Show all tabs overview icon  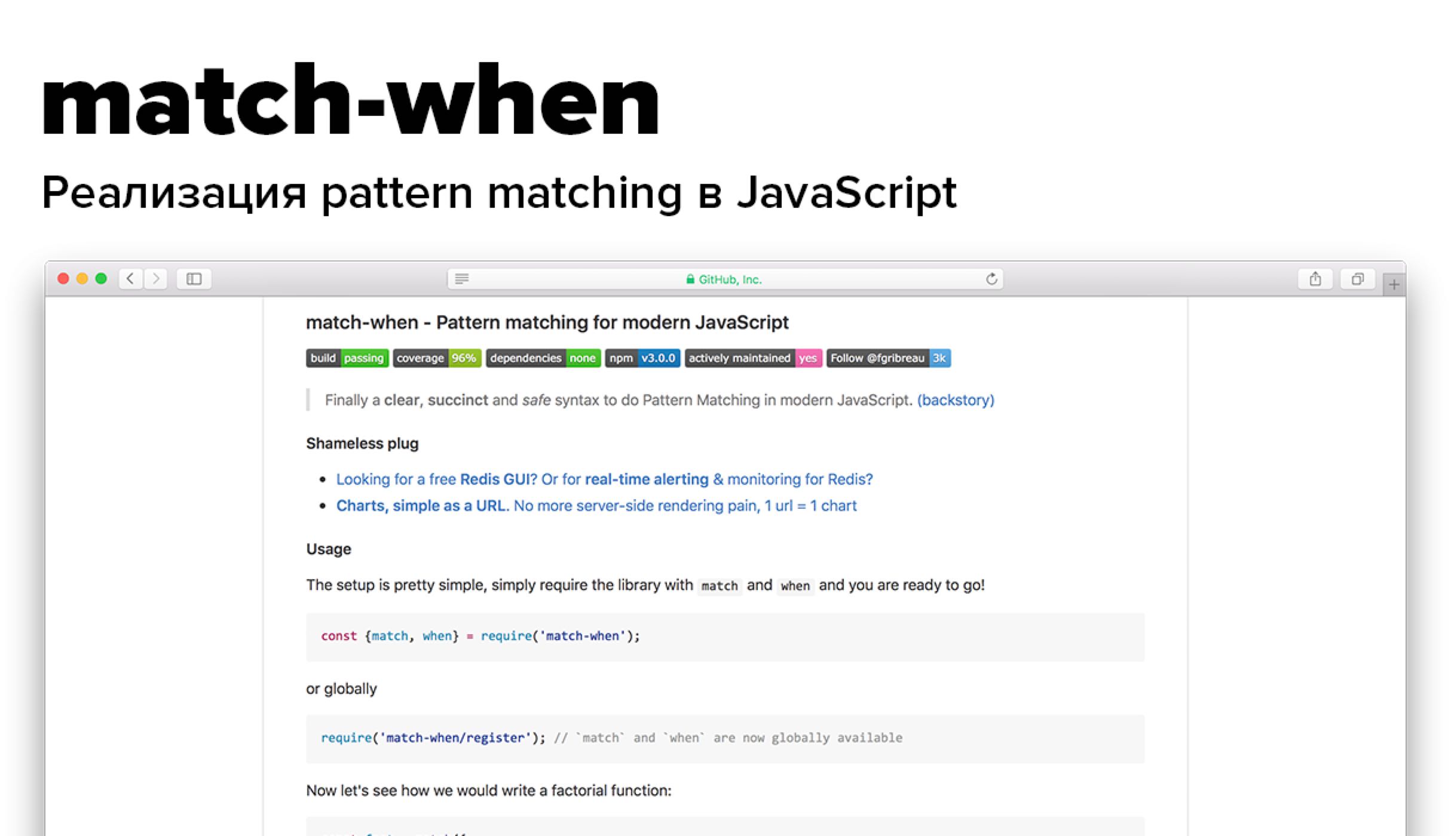click(1358, 279)
